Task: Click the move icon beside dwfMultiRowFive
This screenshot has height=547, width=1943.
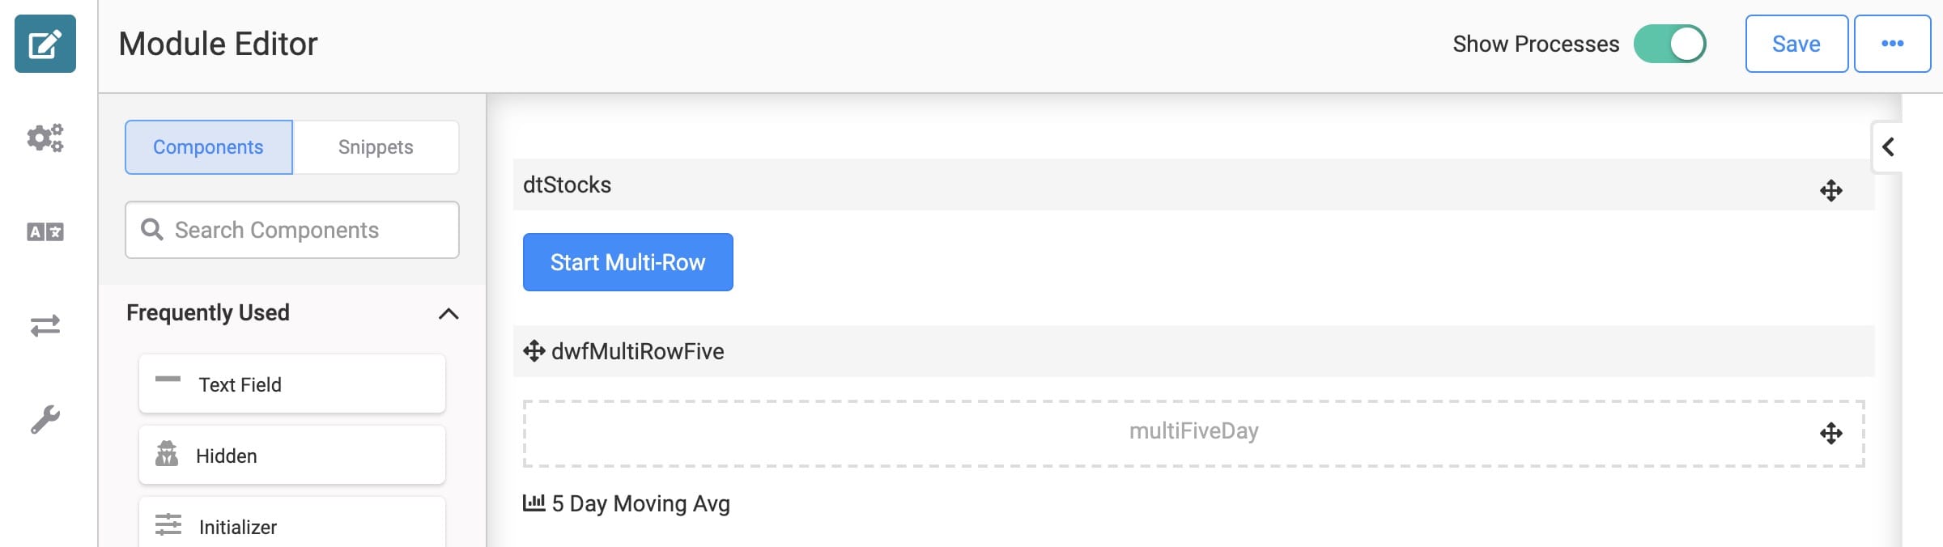Action: pos(534,351)
